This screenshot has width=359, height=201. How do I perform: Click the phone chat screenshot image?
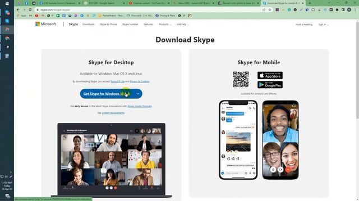238,140
